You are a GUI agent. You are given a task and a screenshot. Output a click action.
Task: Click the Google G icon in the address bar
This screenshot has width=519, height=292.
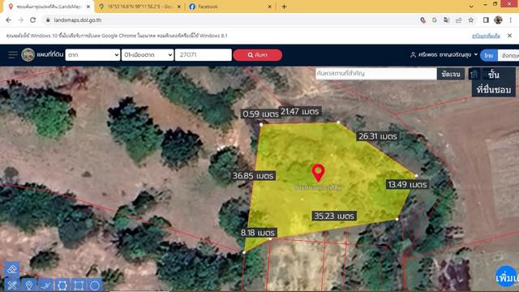click(435, 20)
